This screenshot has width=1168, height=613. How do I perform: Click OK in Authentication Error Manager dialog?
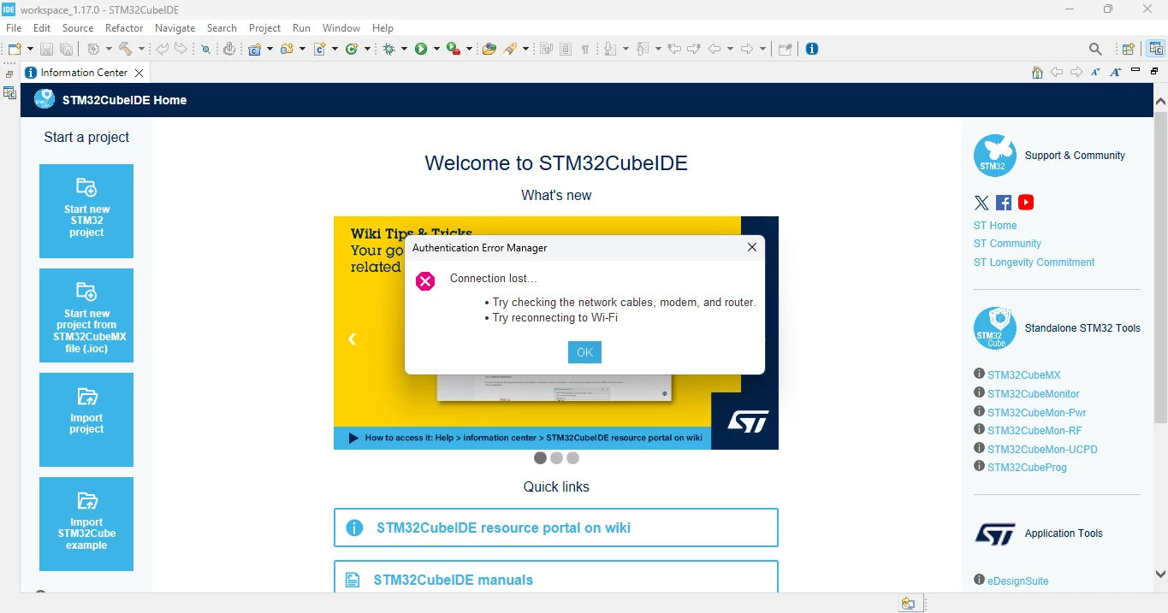click(584, 352)
